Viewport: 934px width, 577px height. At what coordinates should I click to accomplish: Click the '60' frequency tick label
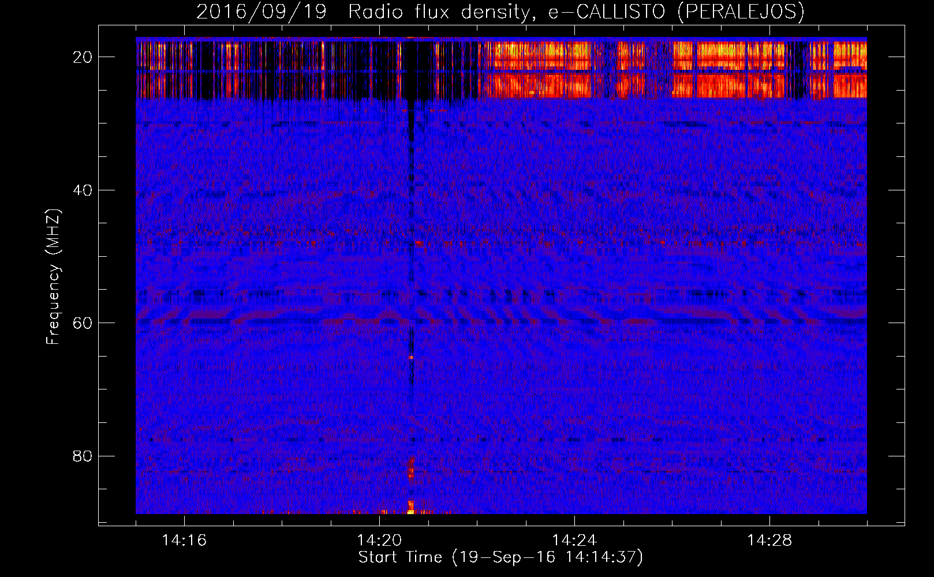(83, 323)
